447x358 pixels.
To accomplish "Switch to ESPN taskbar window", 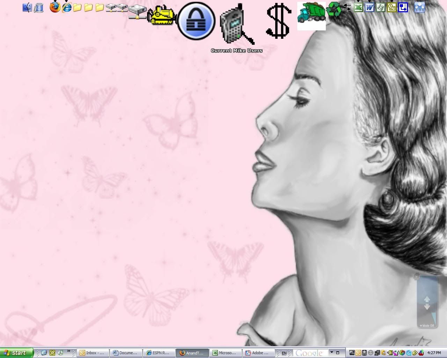I will (159, 353).
